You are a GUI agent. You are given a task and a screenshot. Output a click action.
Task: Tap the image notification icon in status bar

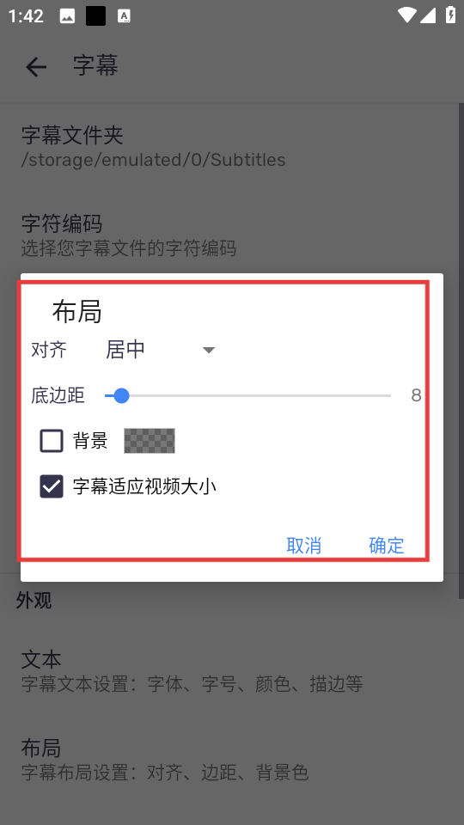click(67, 16)
